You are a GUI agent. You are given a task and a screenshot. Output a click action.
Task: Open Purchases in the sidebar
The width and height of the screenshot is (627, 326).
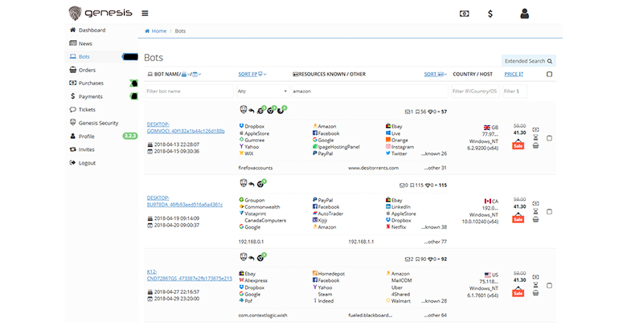coord(91,83)
